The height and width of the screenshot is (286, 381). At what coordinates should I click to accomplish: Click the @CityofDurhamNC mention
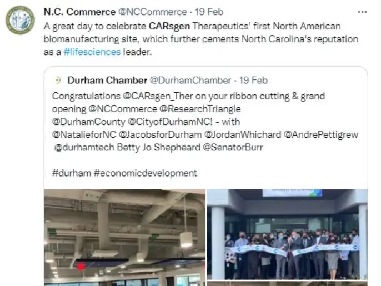(x=169, y=122)
